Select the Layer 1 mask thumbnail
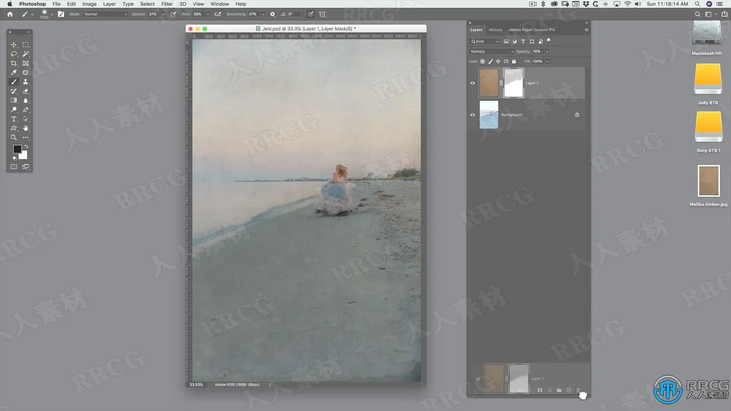The width and height of the screenshot is (731, 411). coord(514,83)
